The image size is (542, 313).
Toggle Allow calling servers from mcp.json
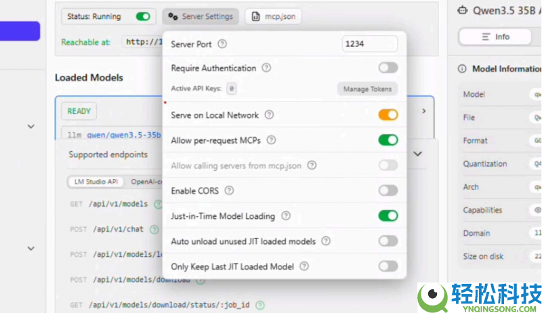pos(388,165)
